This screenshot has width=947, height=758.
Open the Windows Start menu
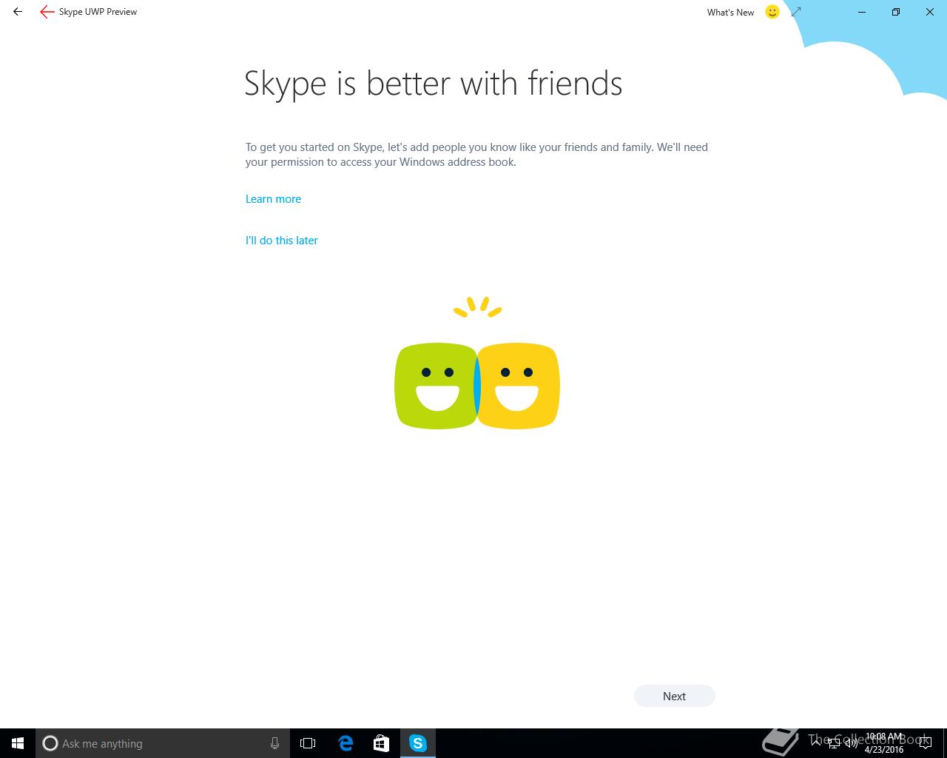pyautogui.click(x=18, y=743)
